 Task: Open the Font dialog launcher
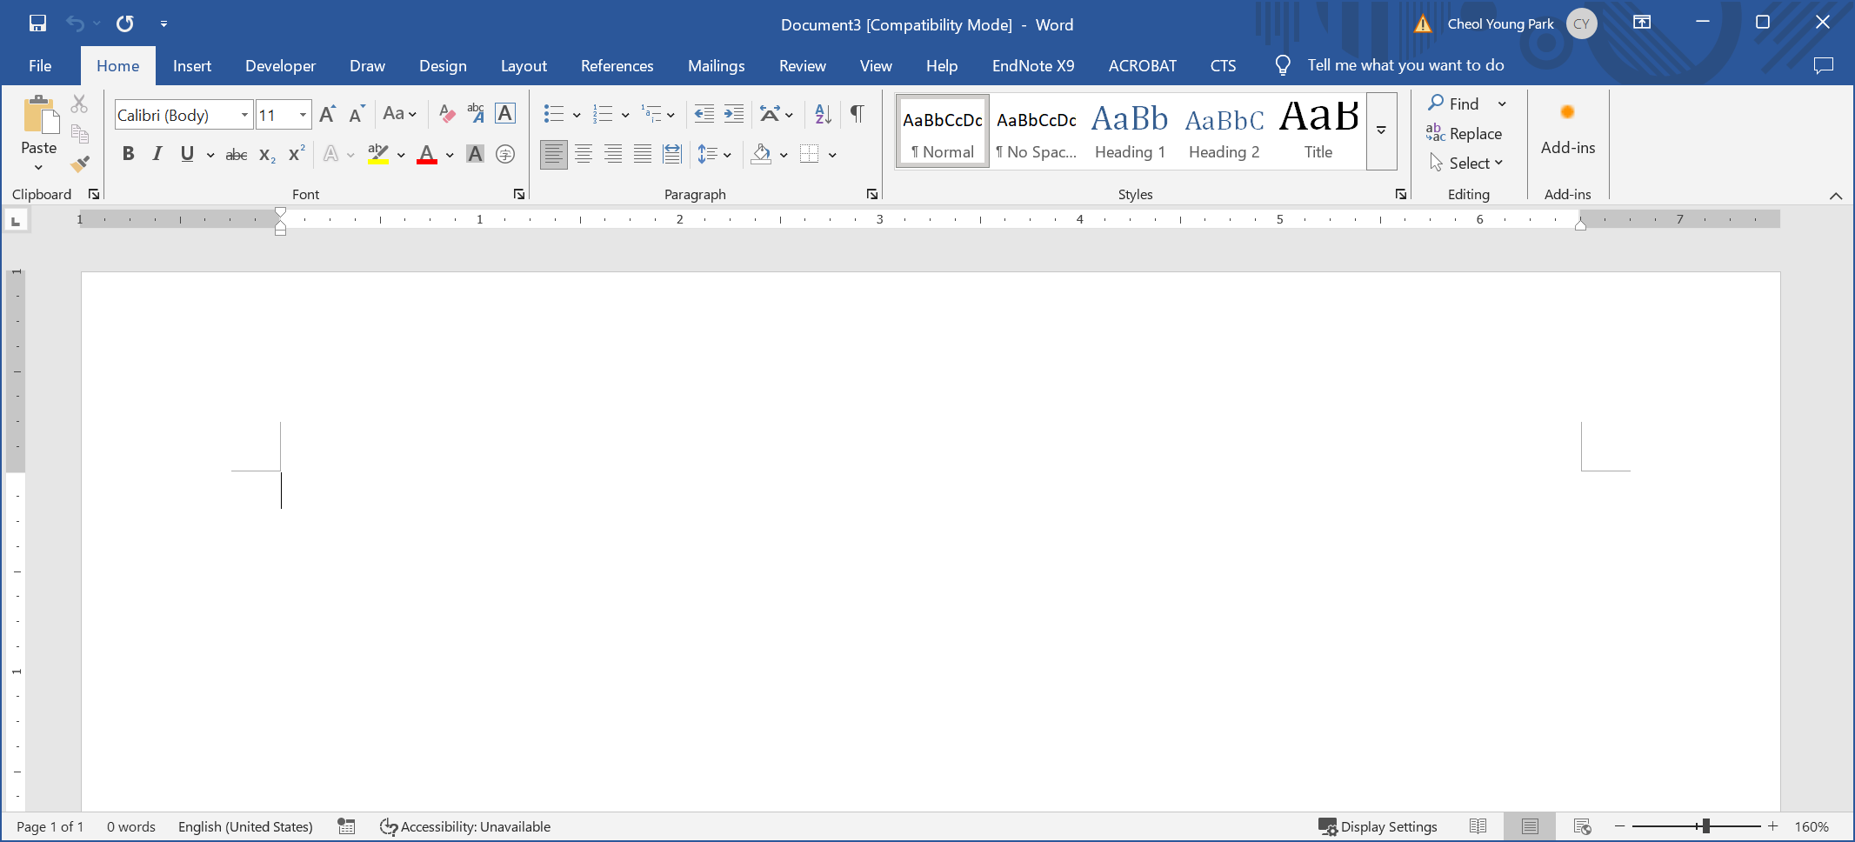519,194
